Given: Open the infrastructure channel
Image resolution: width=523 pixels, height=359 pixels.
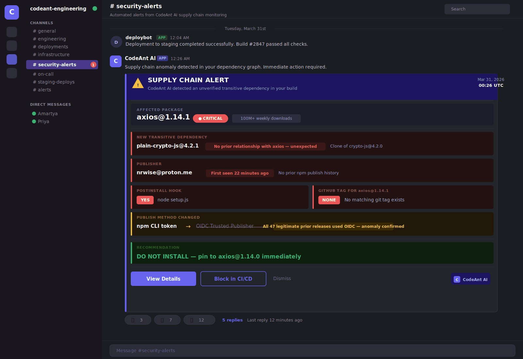Looking at the screenshot, I should [51, 55].
